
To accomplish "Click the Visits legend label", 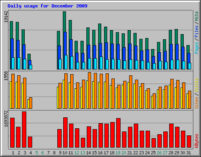I will (x=197, y=85).
